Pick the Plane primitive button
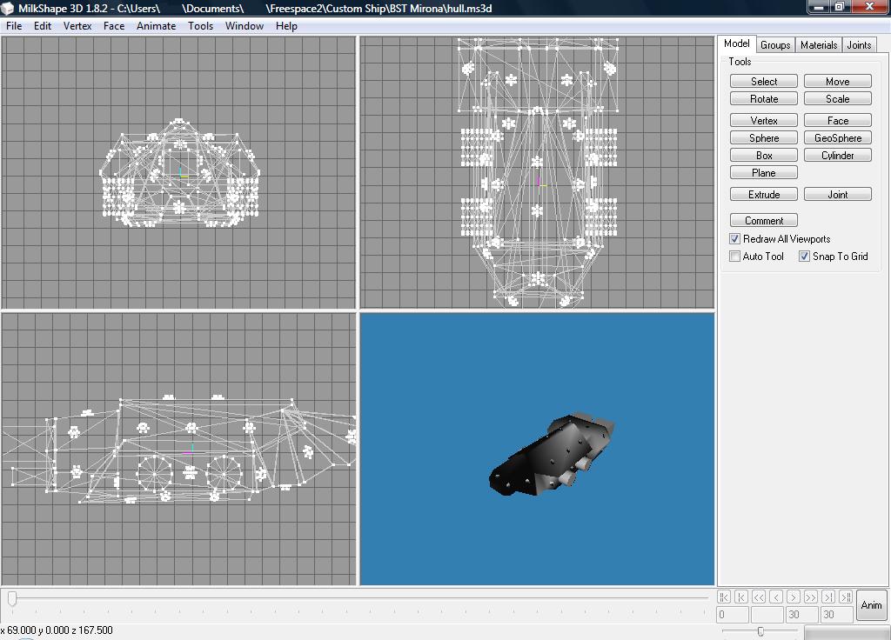This screenshot has width=891, height=640. pyautogui.click(x=764, y=173)
